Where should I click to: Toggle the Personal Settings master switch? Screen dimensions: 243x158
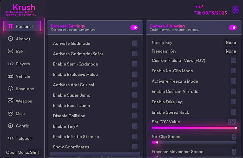pyautogui.click(x=134, y=28)
